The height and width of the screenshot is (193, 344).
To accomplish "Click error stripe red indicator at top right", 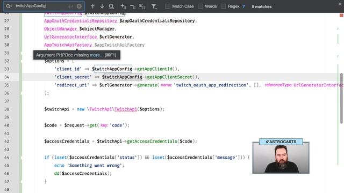I will point(341,16).
